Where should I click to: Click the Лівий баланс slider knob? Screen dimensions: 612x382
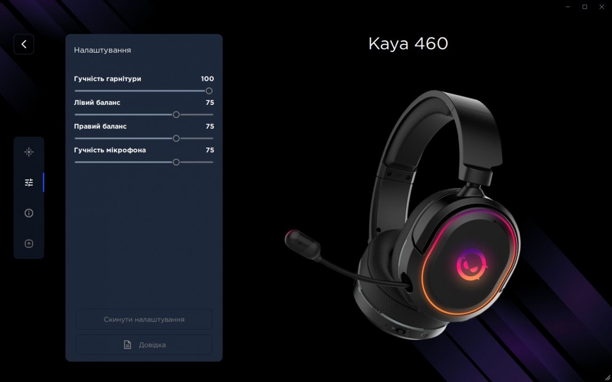pyautogui.click(x=176, y=114)
